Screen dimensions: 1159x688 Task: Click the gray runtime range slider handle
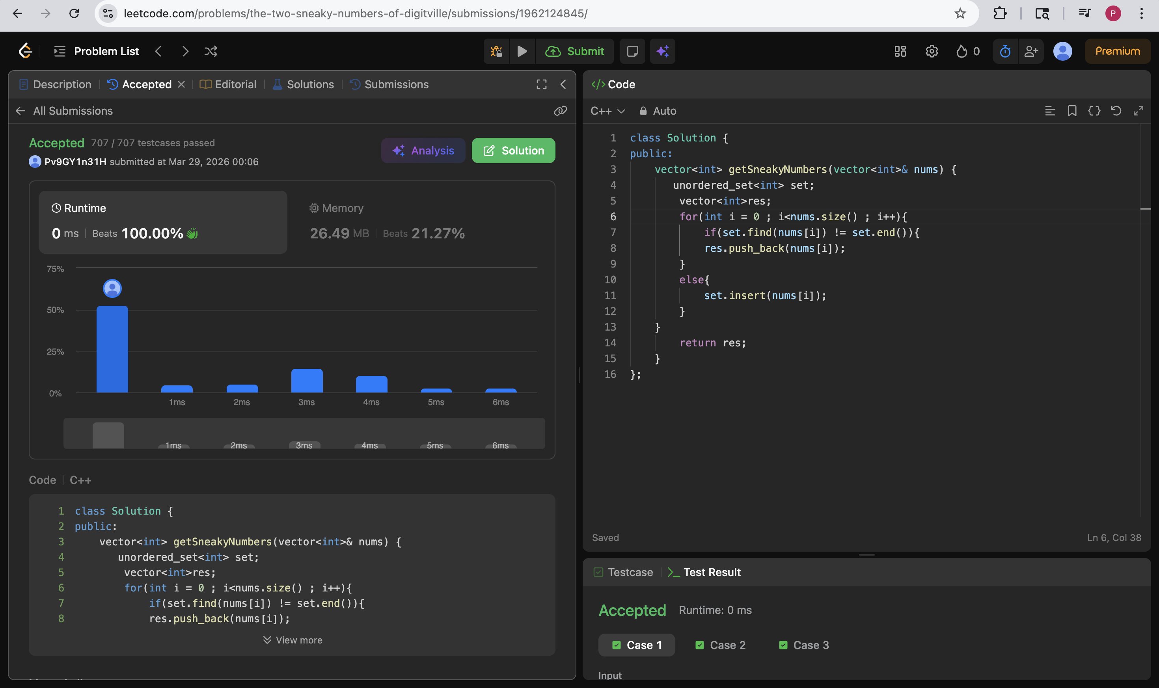coord(108,435)
